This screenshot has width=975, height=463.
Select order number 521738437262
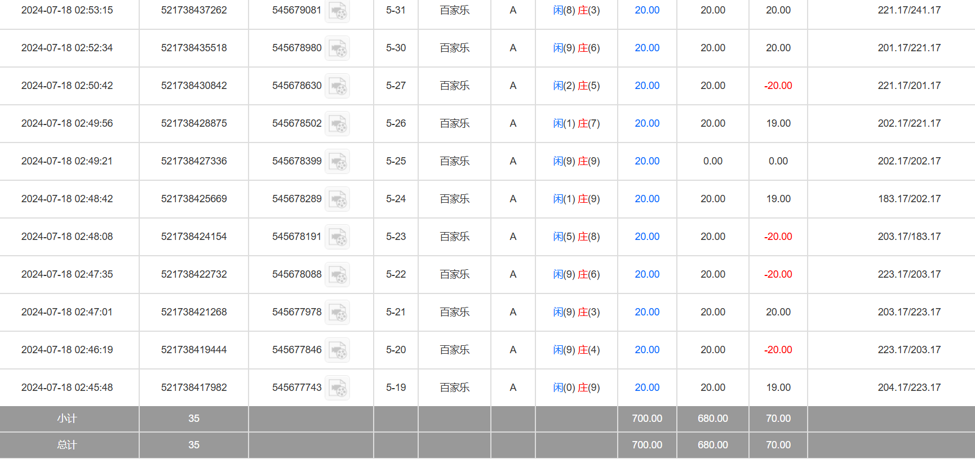[x=194, y=10]
